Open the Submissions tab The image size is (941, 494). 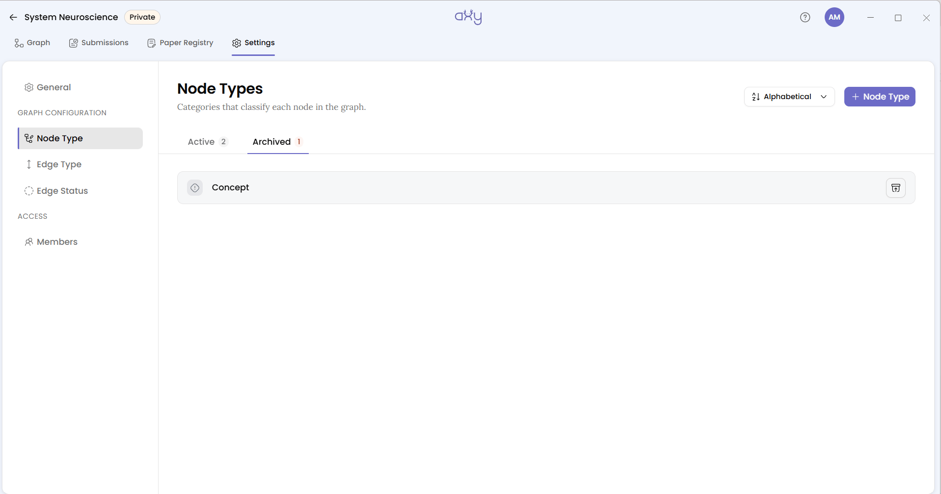click(x=99, y=43)
